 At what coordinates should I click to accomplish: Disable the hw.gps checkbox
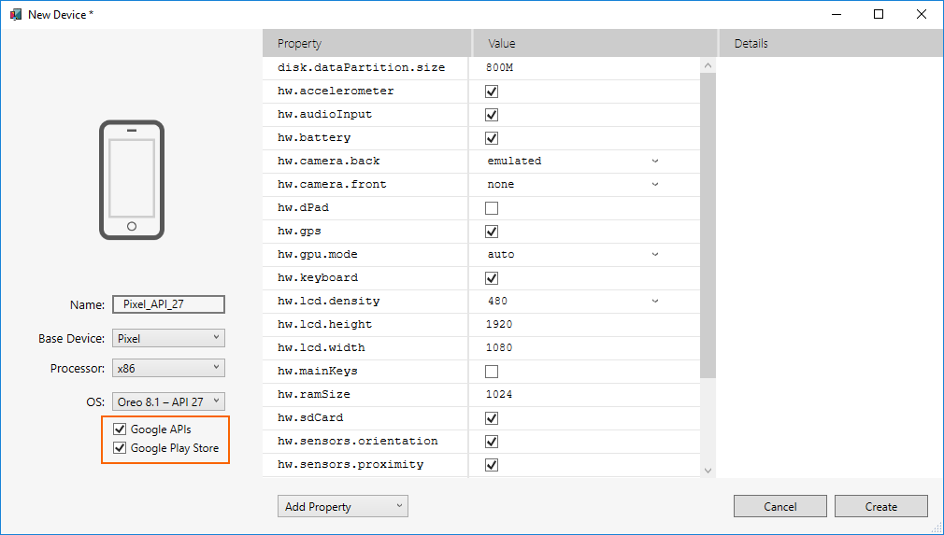[x=492, y=232]
